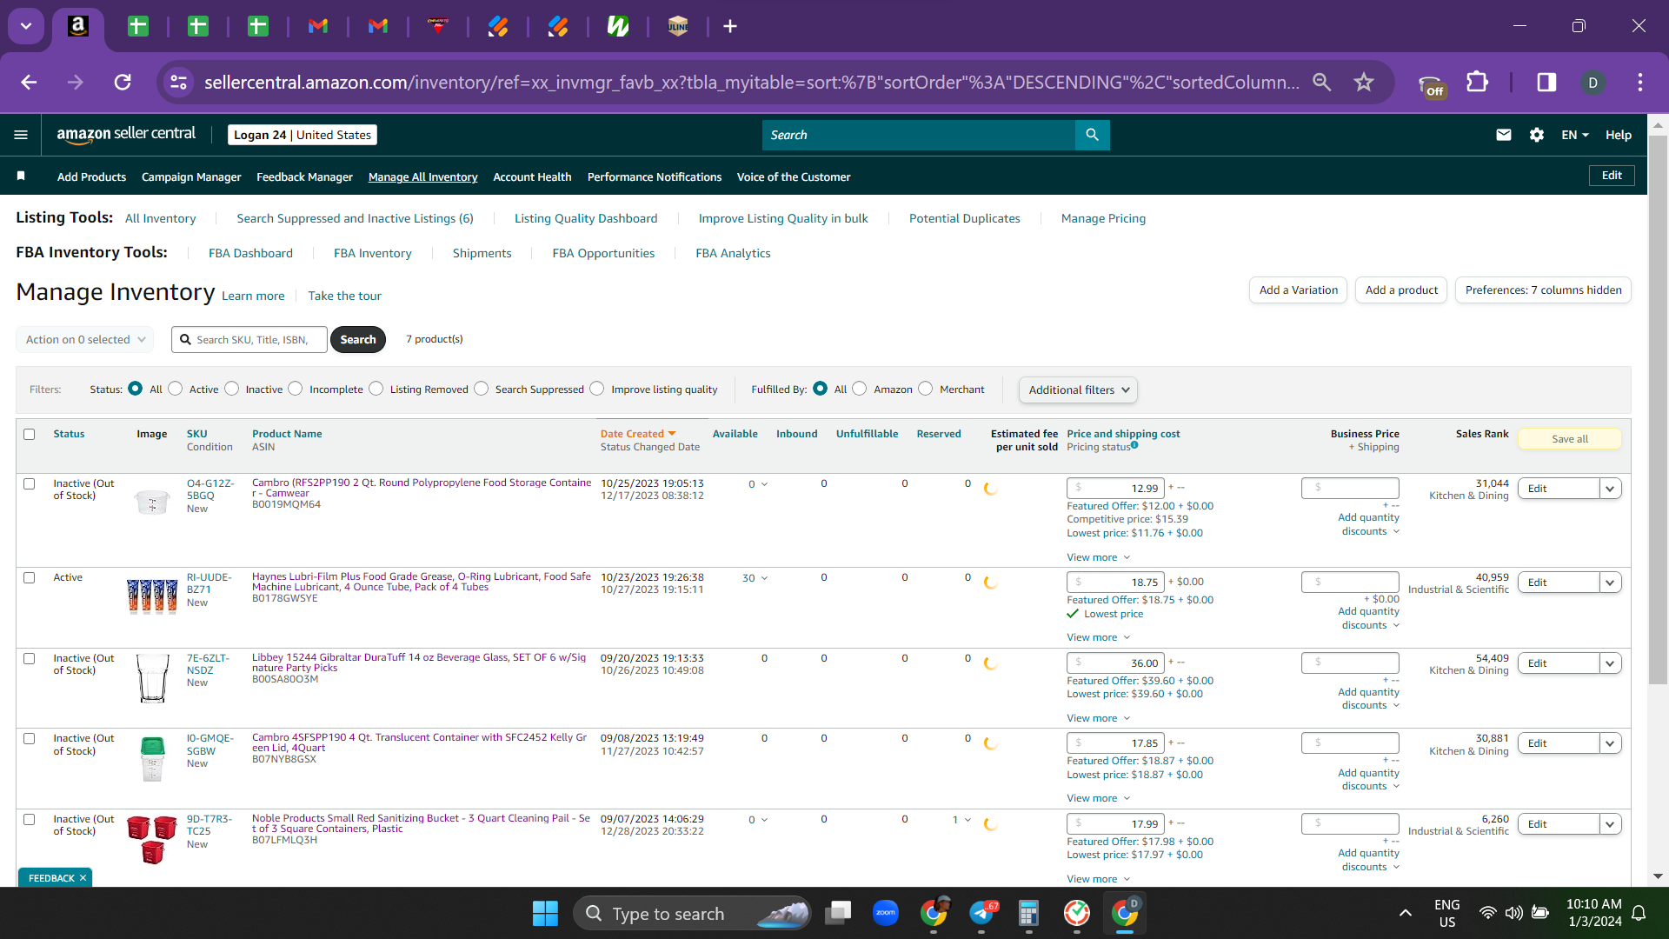Click the search magnifier button in header
The image size is (1669, 939).
tap(1093, 135)
